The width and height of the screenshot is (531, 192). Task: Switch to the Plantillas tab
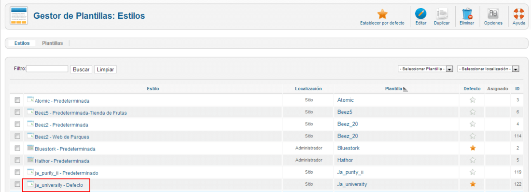pos(53,43)
